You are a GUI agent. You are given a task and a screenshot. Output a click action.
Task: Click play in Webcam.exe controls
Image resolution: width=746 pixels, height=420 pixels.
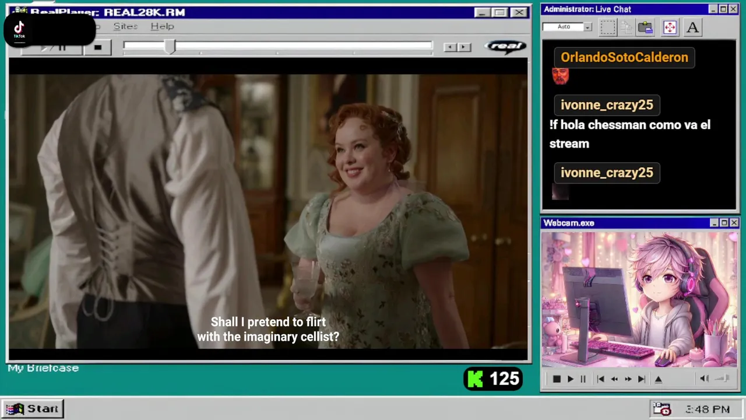(570, 379)
